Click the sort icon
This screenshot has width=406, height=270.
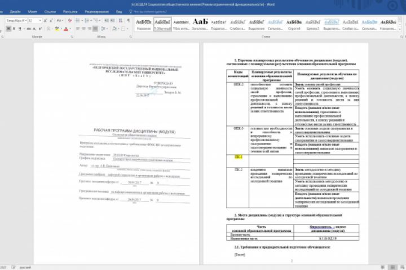click(x=121, y=20)
